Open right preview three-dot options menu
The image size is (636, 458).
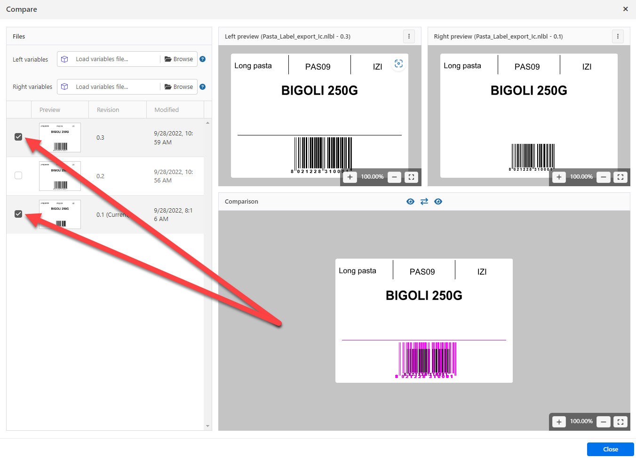tap(618, 36)
